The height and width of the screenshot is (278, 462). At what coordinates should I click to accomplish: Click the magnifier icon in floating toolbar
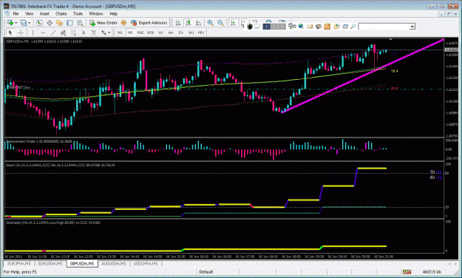[353, 26]
